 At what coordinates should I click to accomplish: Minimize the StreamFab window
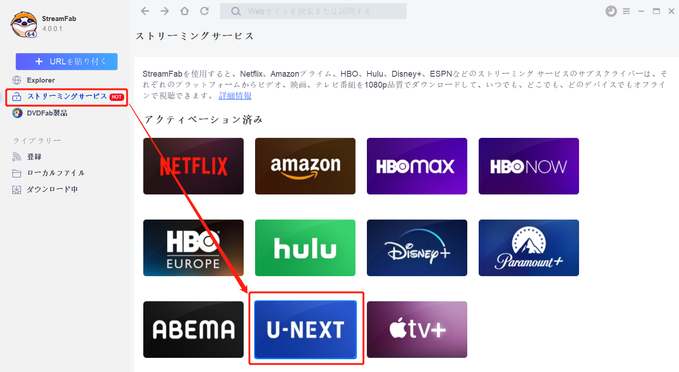tap(641, 11)
